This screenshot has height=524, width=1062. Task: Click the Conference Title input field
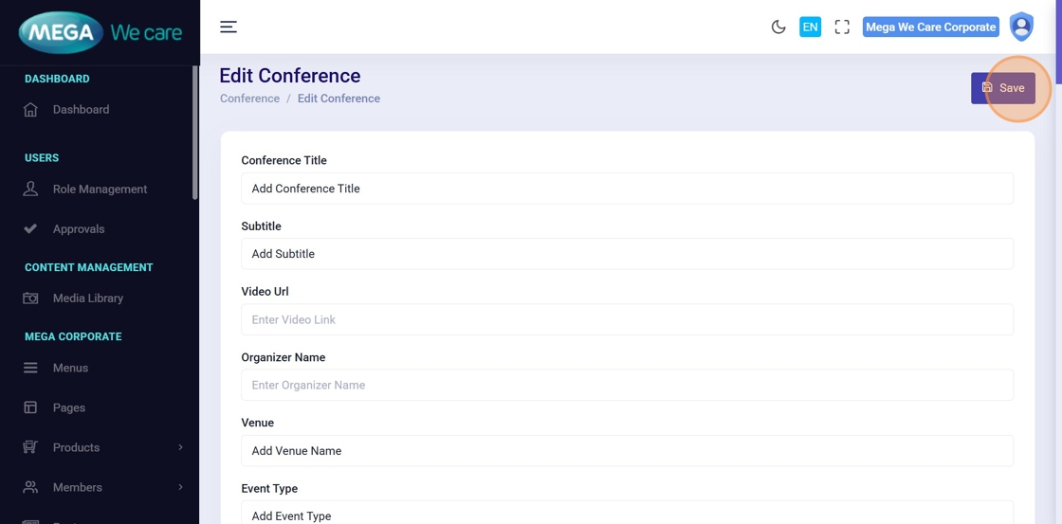(627, 189)
